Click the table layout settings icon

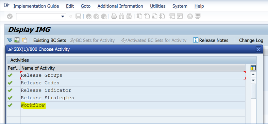coord(253,68)
